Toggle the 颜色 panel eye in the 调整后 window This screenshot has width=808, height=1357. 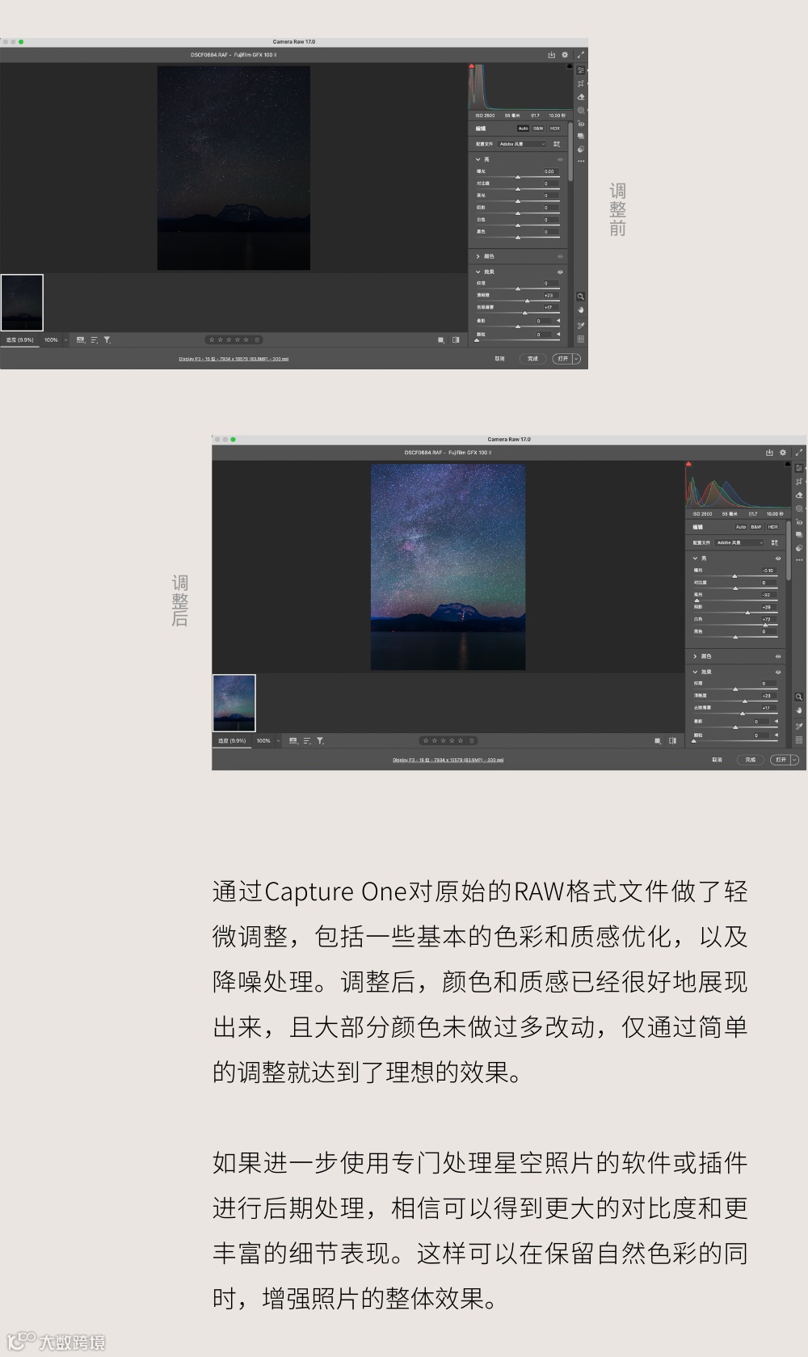[x=778, y=656]
